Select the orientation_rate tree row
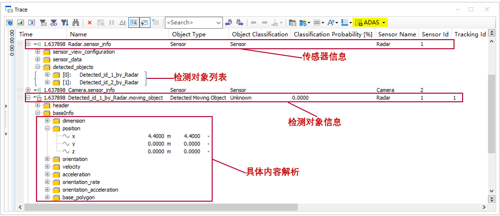 pos(81,182)
